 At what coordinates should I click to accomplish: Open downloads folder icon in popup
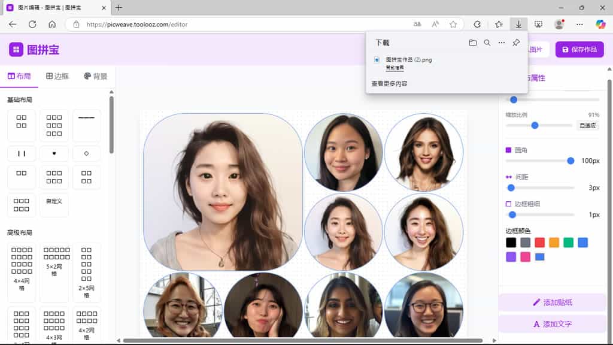473,43
